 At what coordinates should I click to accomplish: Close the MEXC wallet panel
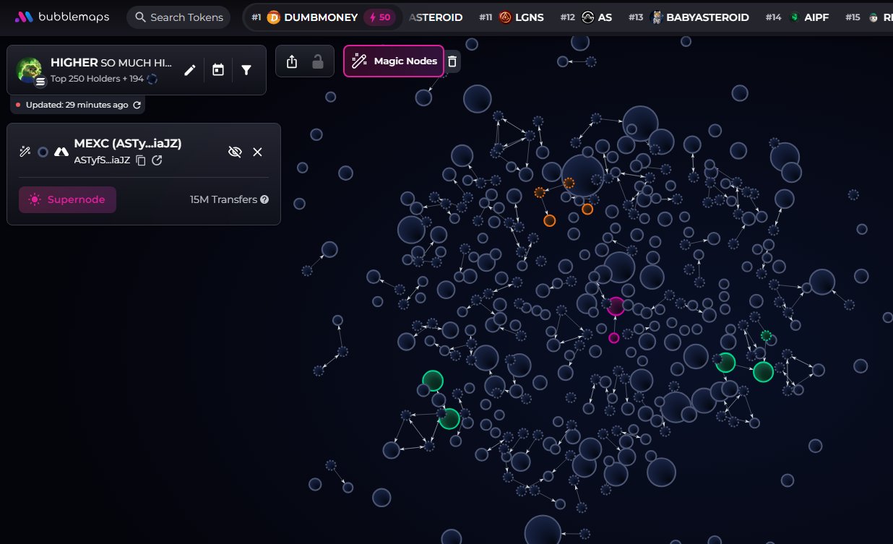(257, 152)
